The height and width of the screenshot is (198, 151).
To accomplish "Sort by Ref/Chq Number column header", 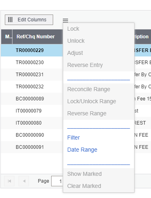I will pyautogui.click(x=38, y=37).
